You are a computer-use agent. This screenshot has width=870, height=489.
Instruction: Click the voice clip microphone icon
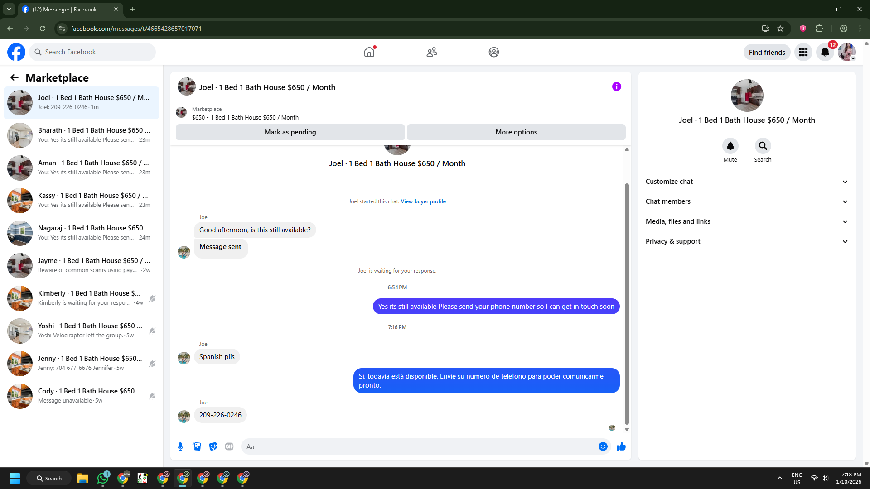[180, 446]
